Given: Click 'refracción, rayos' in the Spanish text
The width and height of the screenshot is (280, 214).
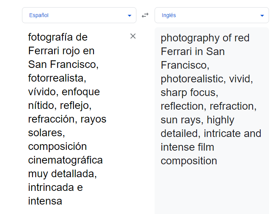Looking at the screenshot, I should pos(67,119).
